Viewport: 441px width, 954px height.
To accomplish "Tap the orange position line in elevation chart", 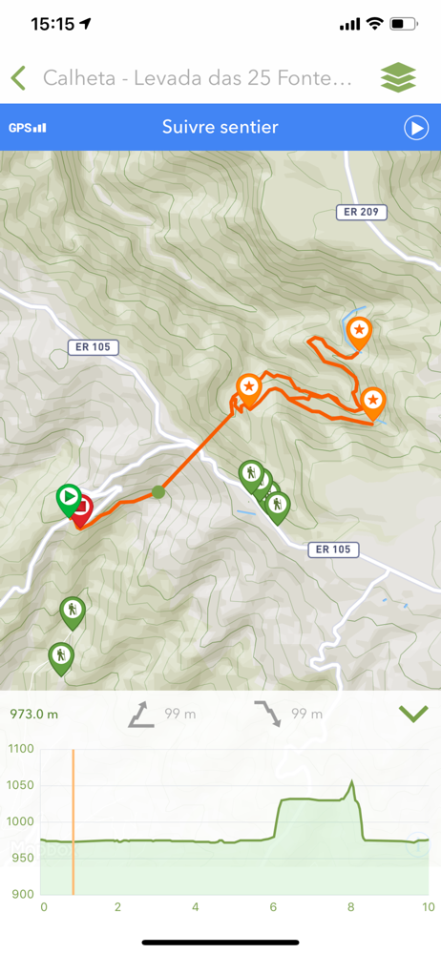I will tap(73, 821).
